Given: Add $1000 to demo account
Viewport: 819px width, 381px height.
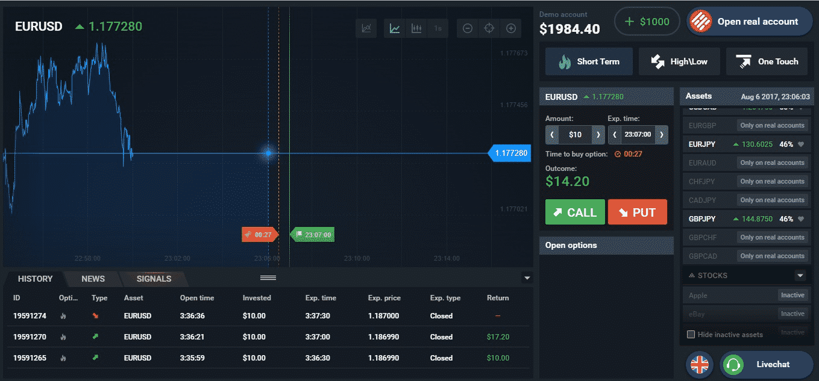Looking at the screenshot, I should pyautogui.click(x=647, y=22).
